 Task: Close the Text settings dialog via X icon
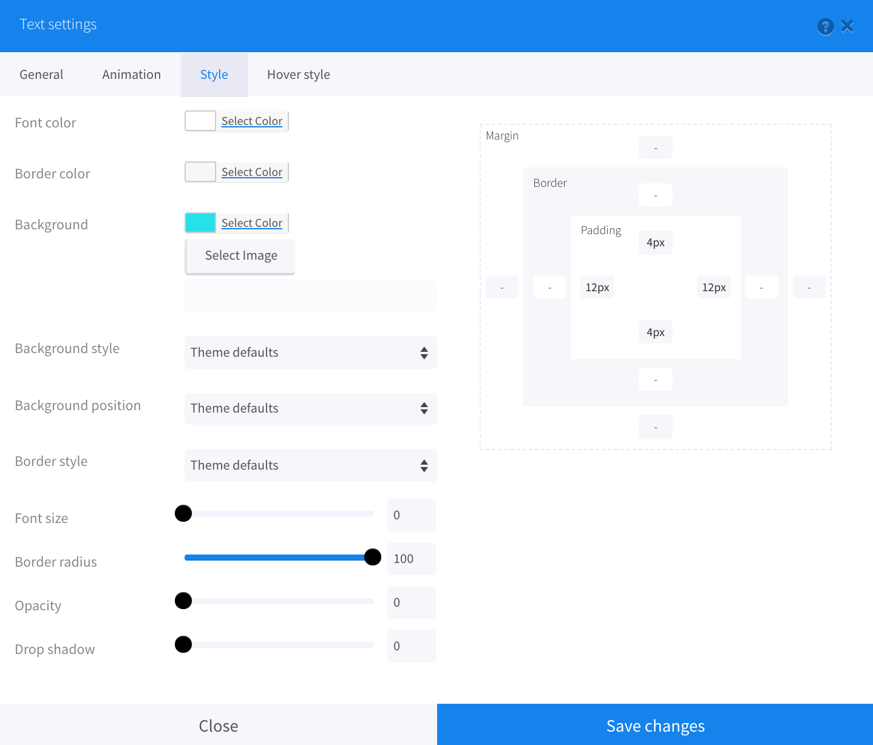point(848,26)
